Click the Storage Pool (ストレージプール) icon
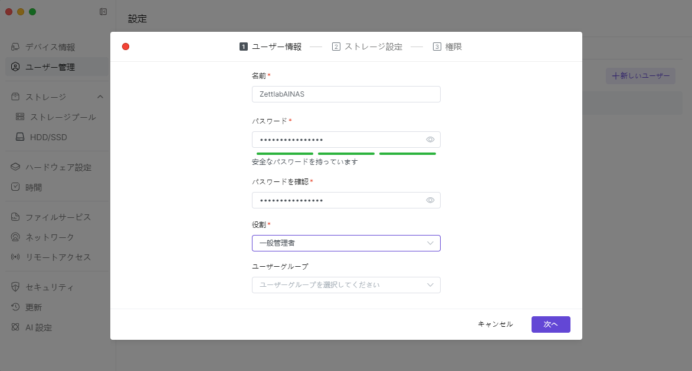Image resolution: width=692 pixels, height=371 pixels. click(20, 117)
